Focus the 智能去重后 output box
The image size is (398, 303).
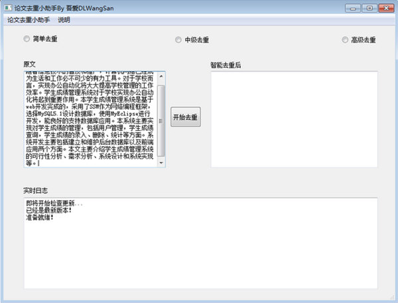[x=293, y=120]
